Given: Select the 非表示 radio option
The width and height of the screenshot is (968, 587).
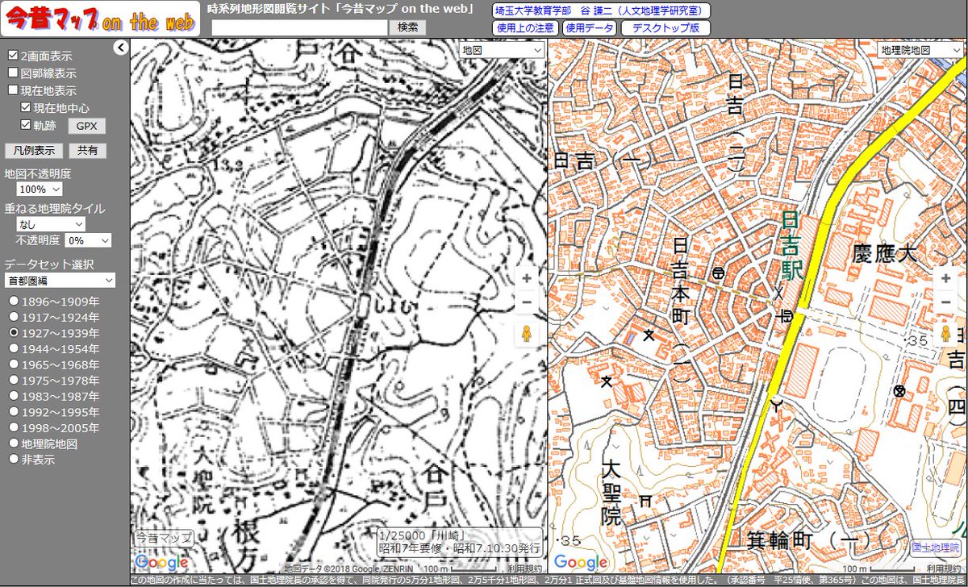Looking at the screenshot, I should point(14,458).
